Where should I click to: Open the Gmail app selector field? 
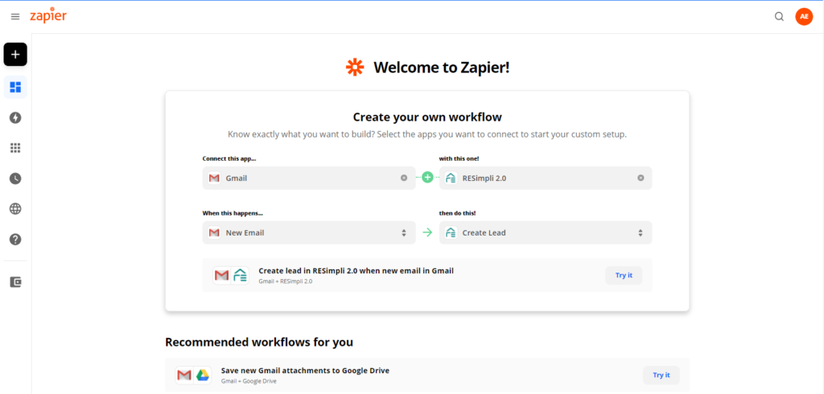309,178
